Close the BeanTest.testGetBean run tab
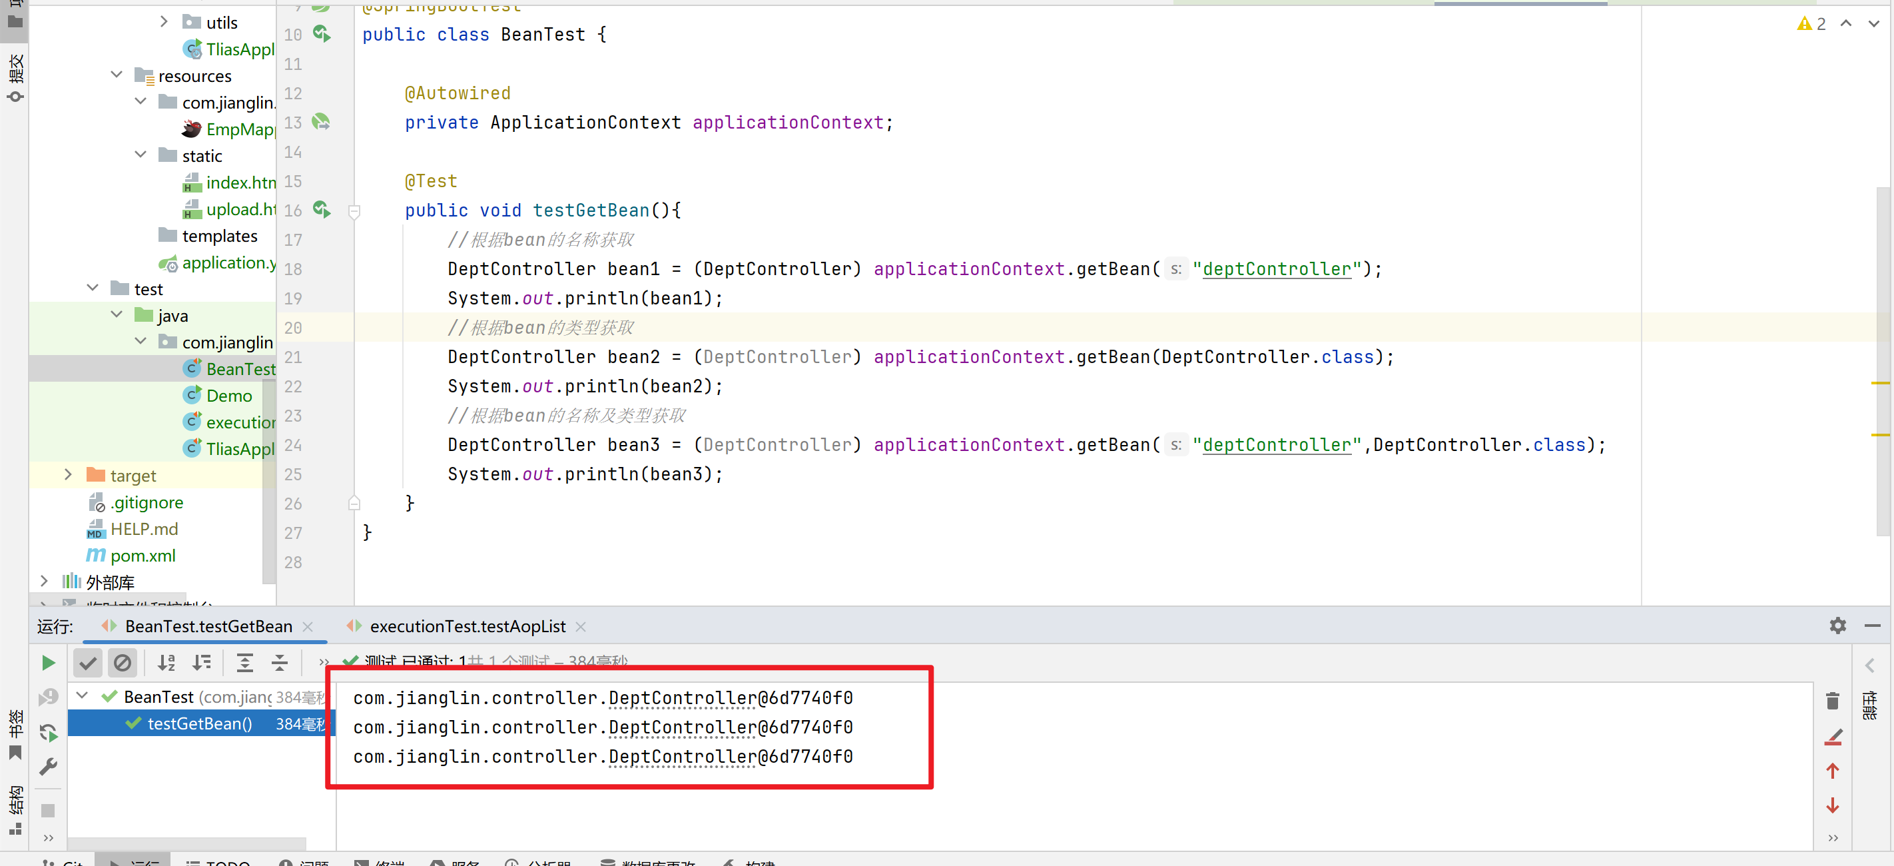 coord(308,627)
